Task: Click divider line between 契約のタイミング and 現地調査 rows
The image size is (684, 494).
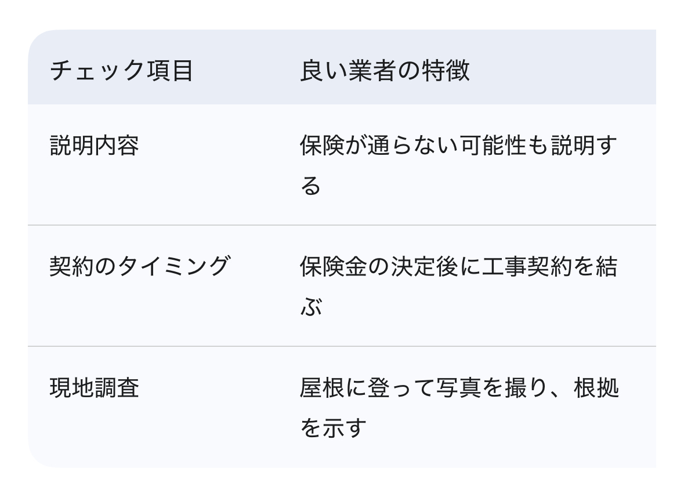Action: [x=342, y=346]
